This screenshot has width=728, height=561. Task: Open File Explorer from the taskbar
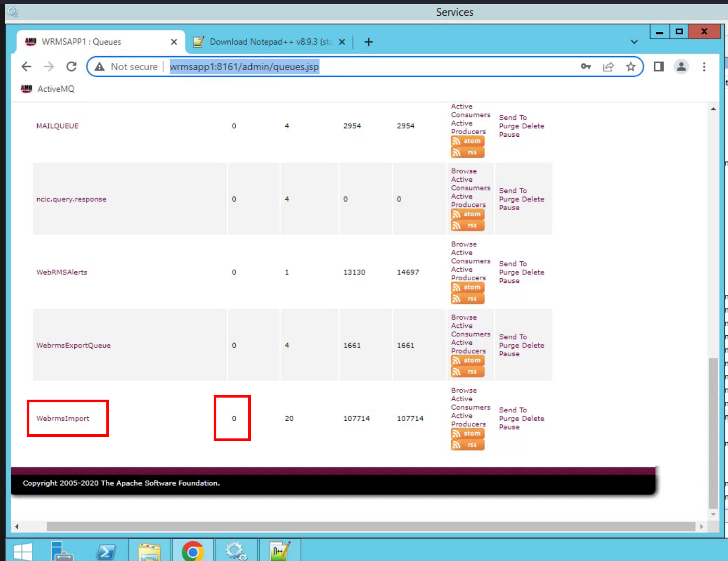click(150, 551)
